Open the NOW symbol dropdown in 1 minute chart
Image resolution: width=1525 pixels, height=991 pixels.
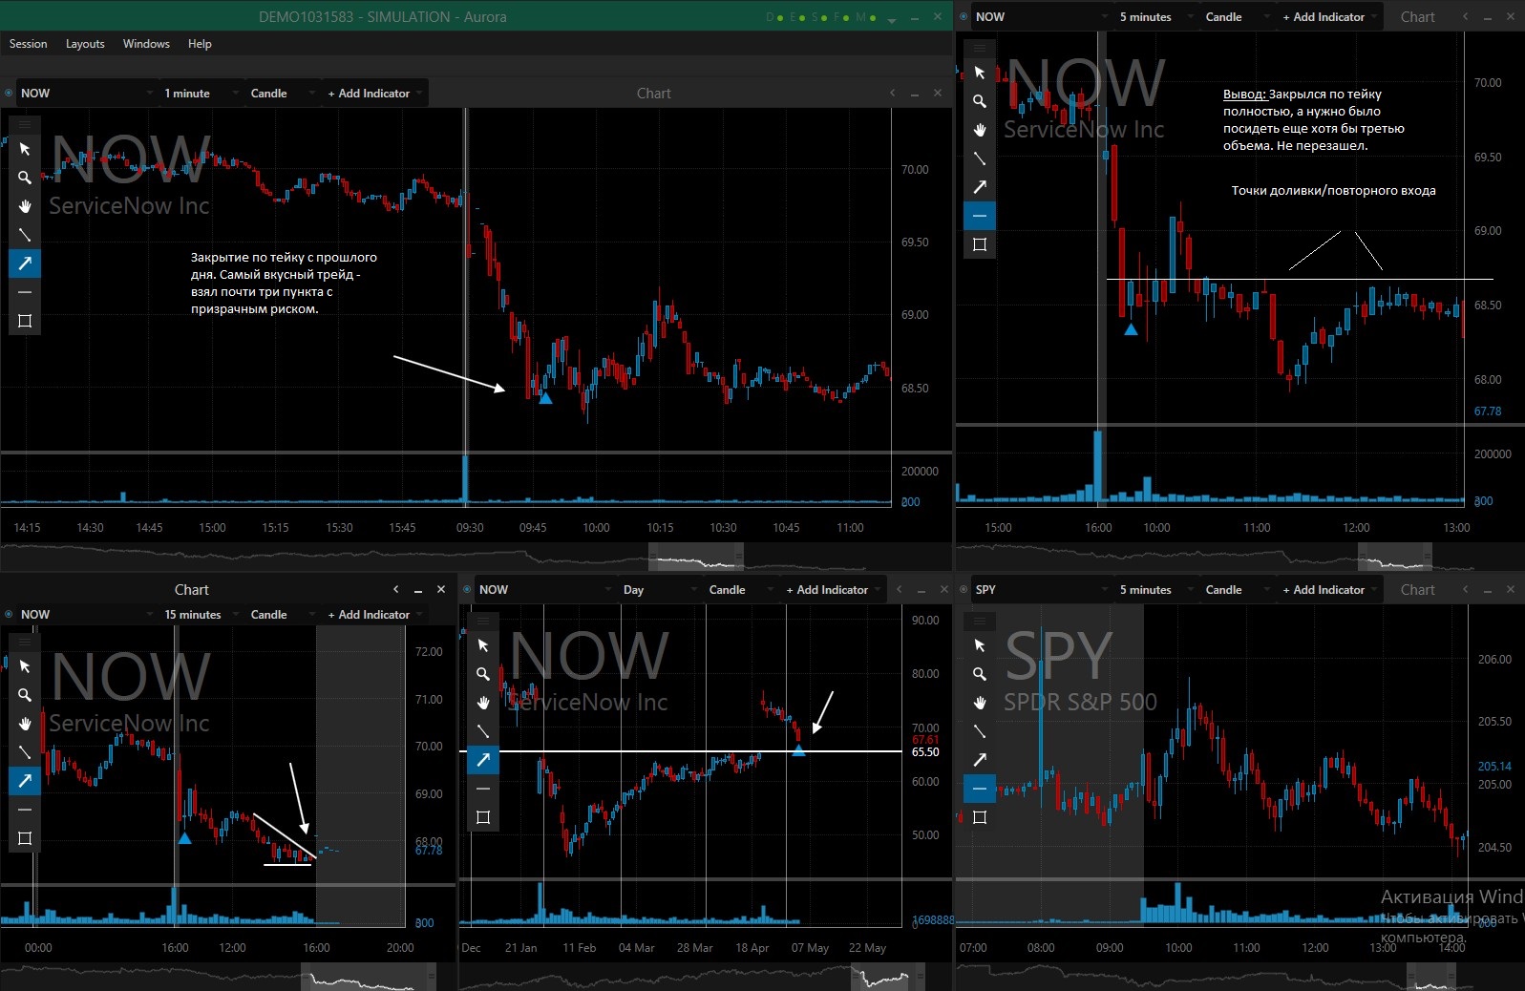tap(86, 94)
